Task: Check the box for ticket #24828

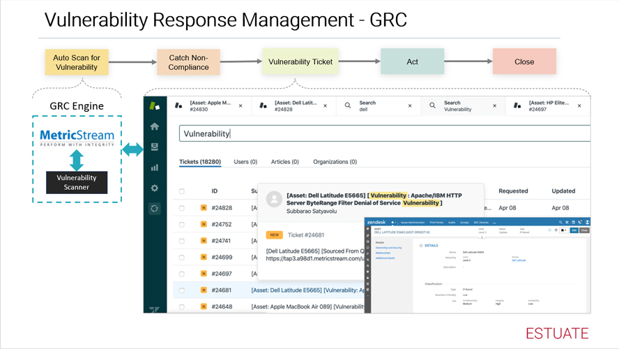Action: coord(182,208)
